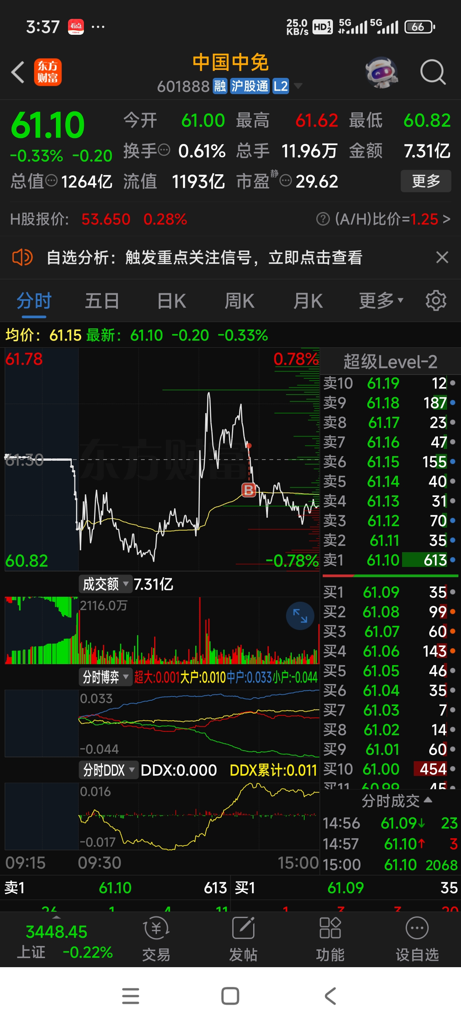Image resolution: width=461 pixels, height=1025 pixels.
Task: Tap the 14:56 61.09 trade record
Action: point(390,823)
